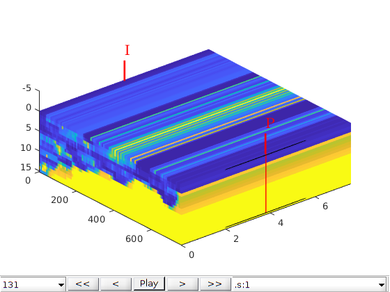Click depth axis tick label 10
390x292 pixels.
(x=26, y=148)
